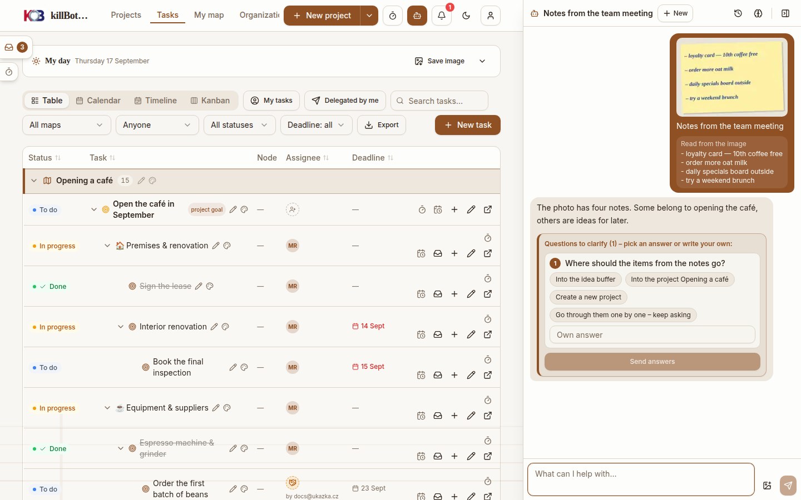
Task: Add a subtask under Interior renovation
Action: (454, 334)
